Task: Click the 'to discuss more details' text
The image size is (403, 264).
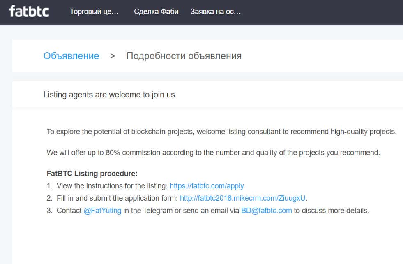Action: [331, 211]
